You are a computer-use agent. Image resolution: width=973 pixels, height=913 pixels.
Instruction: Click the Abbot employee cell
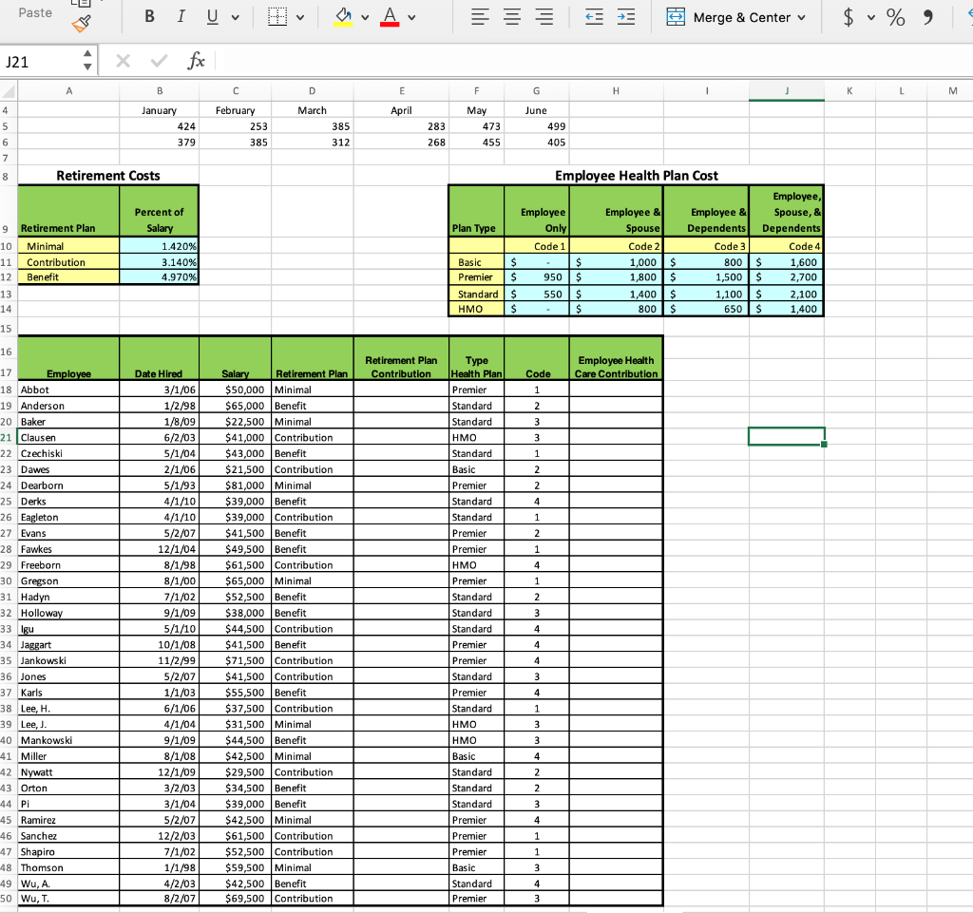coord(68,390)
